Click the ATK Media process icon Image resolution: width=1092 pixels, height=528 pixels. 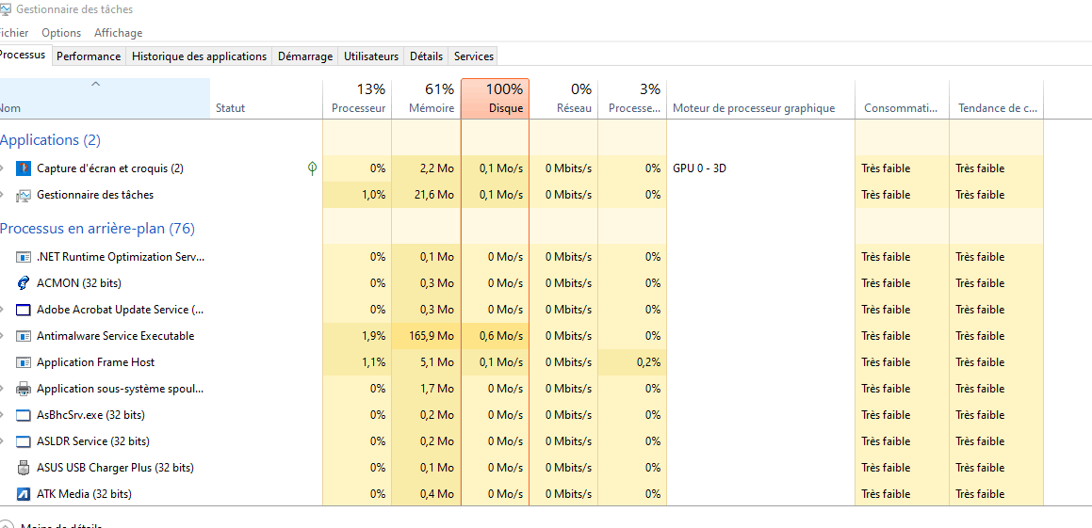24,494
